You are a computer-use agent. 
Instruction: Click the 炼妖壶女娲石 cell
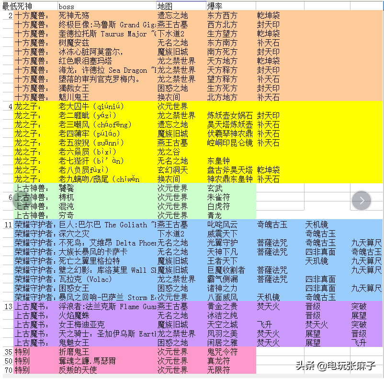point(230,115)
